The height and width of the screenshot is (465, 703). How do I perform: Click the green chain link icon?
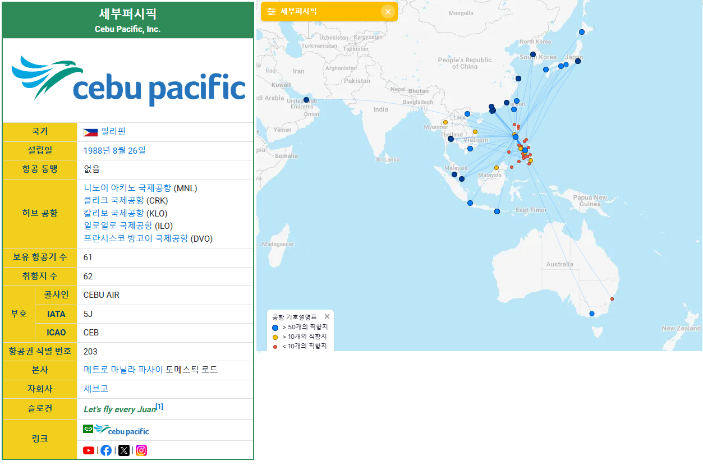point(88,429)
